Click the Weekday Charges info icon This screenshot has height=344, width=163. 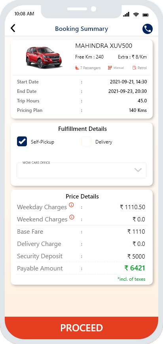[x=71, y=205]
